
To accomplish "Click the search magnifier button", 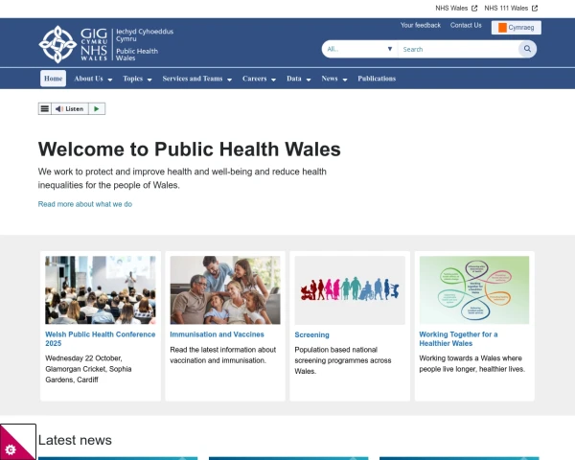I will click(x=527, y=49).
